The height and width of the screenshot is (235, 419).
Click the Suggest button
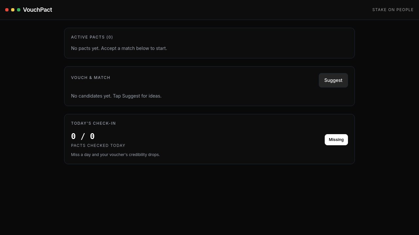tap(333, 80)
